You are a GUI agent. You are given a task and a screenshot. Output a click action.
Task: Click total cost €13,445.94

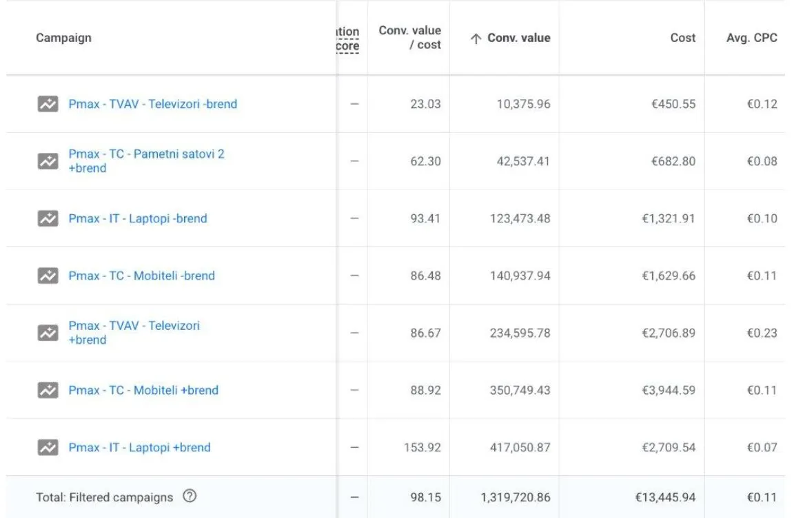665,497
